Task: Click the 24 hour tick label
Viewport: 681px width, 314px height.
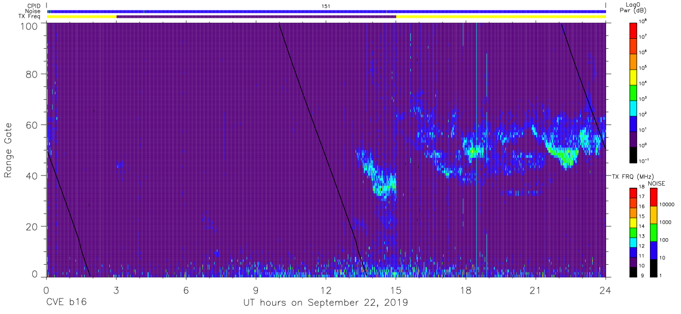Action: click(606, 290)
